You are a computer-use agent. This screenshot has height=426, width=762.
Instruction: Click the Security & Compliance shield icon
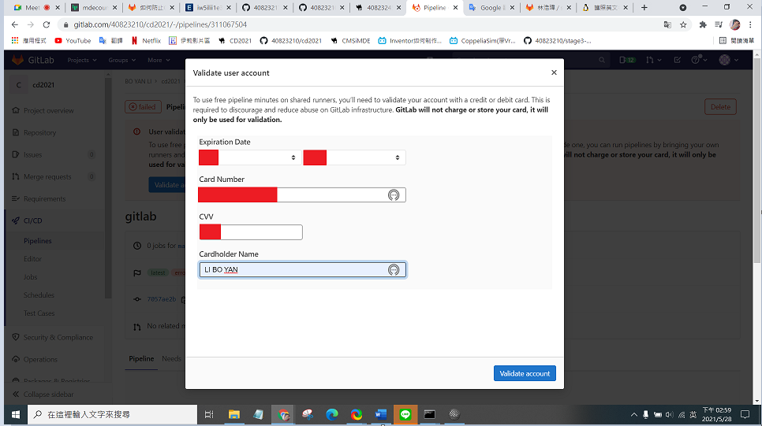(x=16, y=337)
